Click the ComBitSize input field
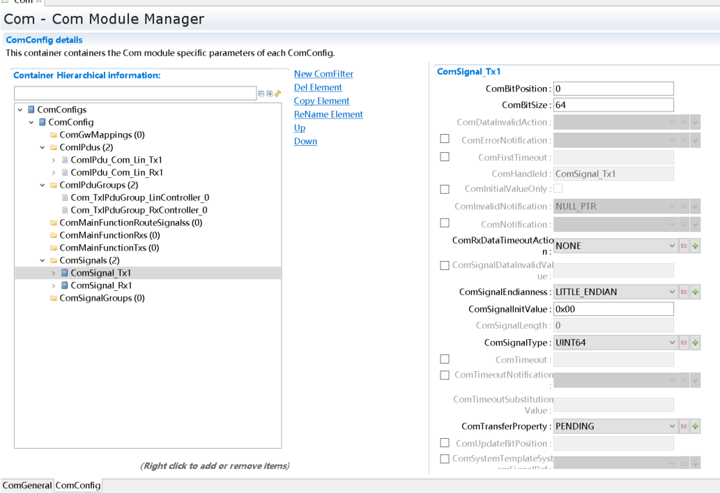Screen dimensions: 720x494 click(x=613, y=105)
